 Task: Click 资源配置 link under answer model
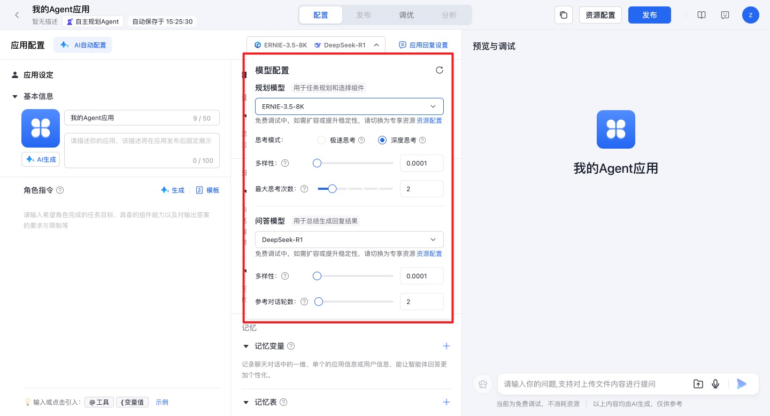coord(429,253)
